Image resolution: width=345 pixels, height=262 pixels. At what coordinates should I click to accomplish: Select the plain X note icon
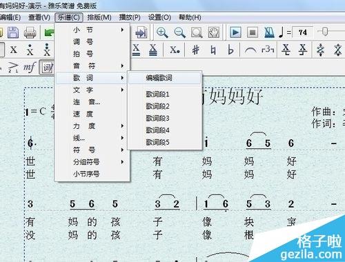click(x=13, y=50)
